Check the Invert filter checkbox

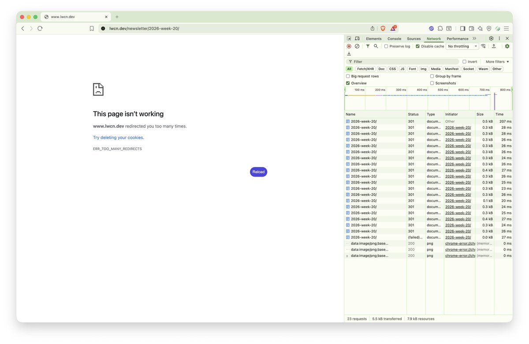pyautogui.click(x=464, y=62)
